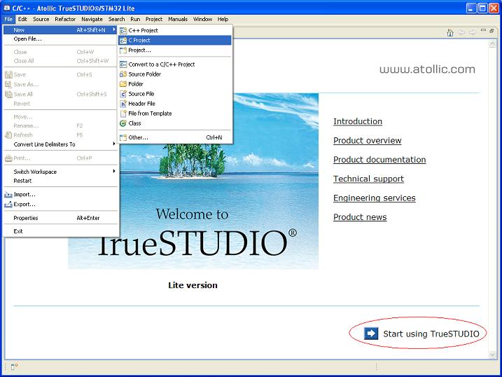Minimize the welcome view panel
The height and width of the screenshot is (377, 502).
[x=483, y=30]
